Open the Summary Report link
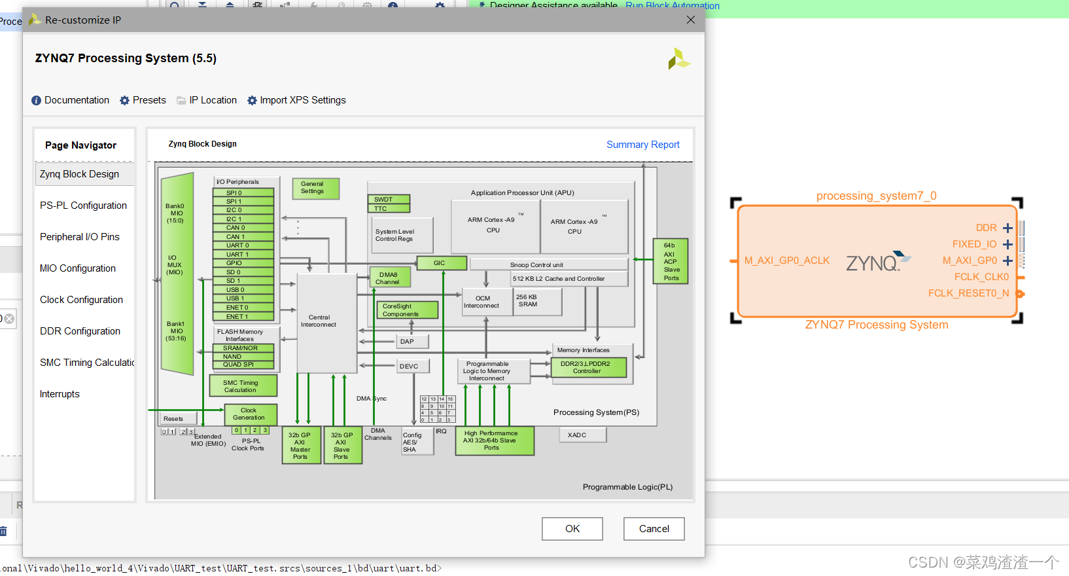The width and height of the screenshot is (1069, 576). point(642,145)
